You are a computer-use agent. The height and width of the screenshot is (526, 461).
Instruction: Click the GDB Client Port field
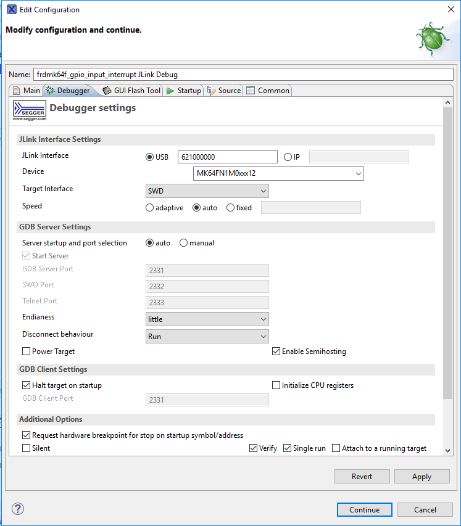207,400
